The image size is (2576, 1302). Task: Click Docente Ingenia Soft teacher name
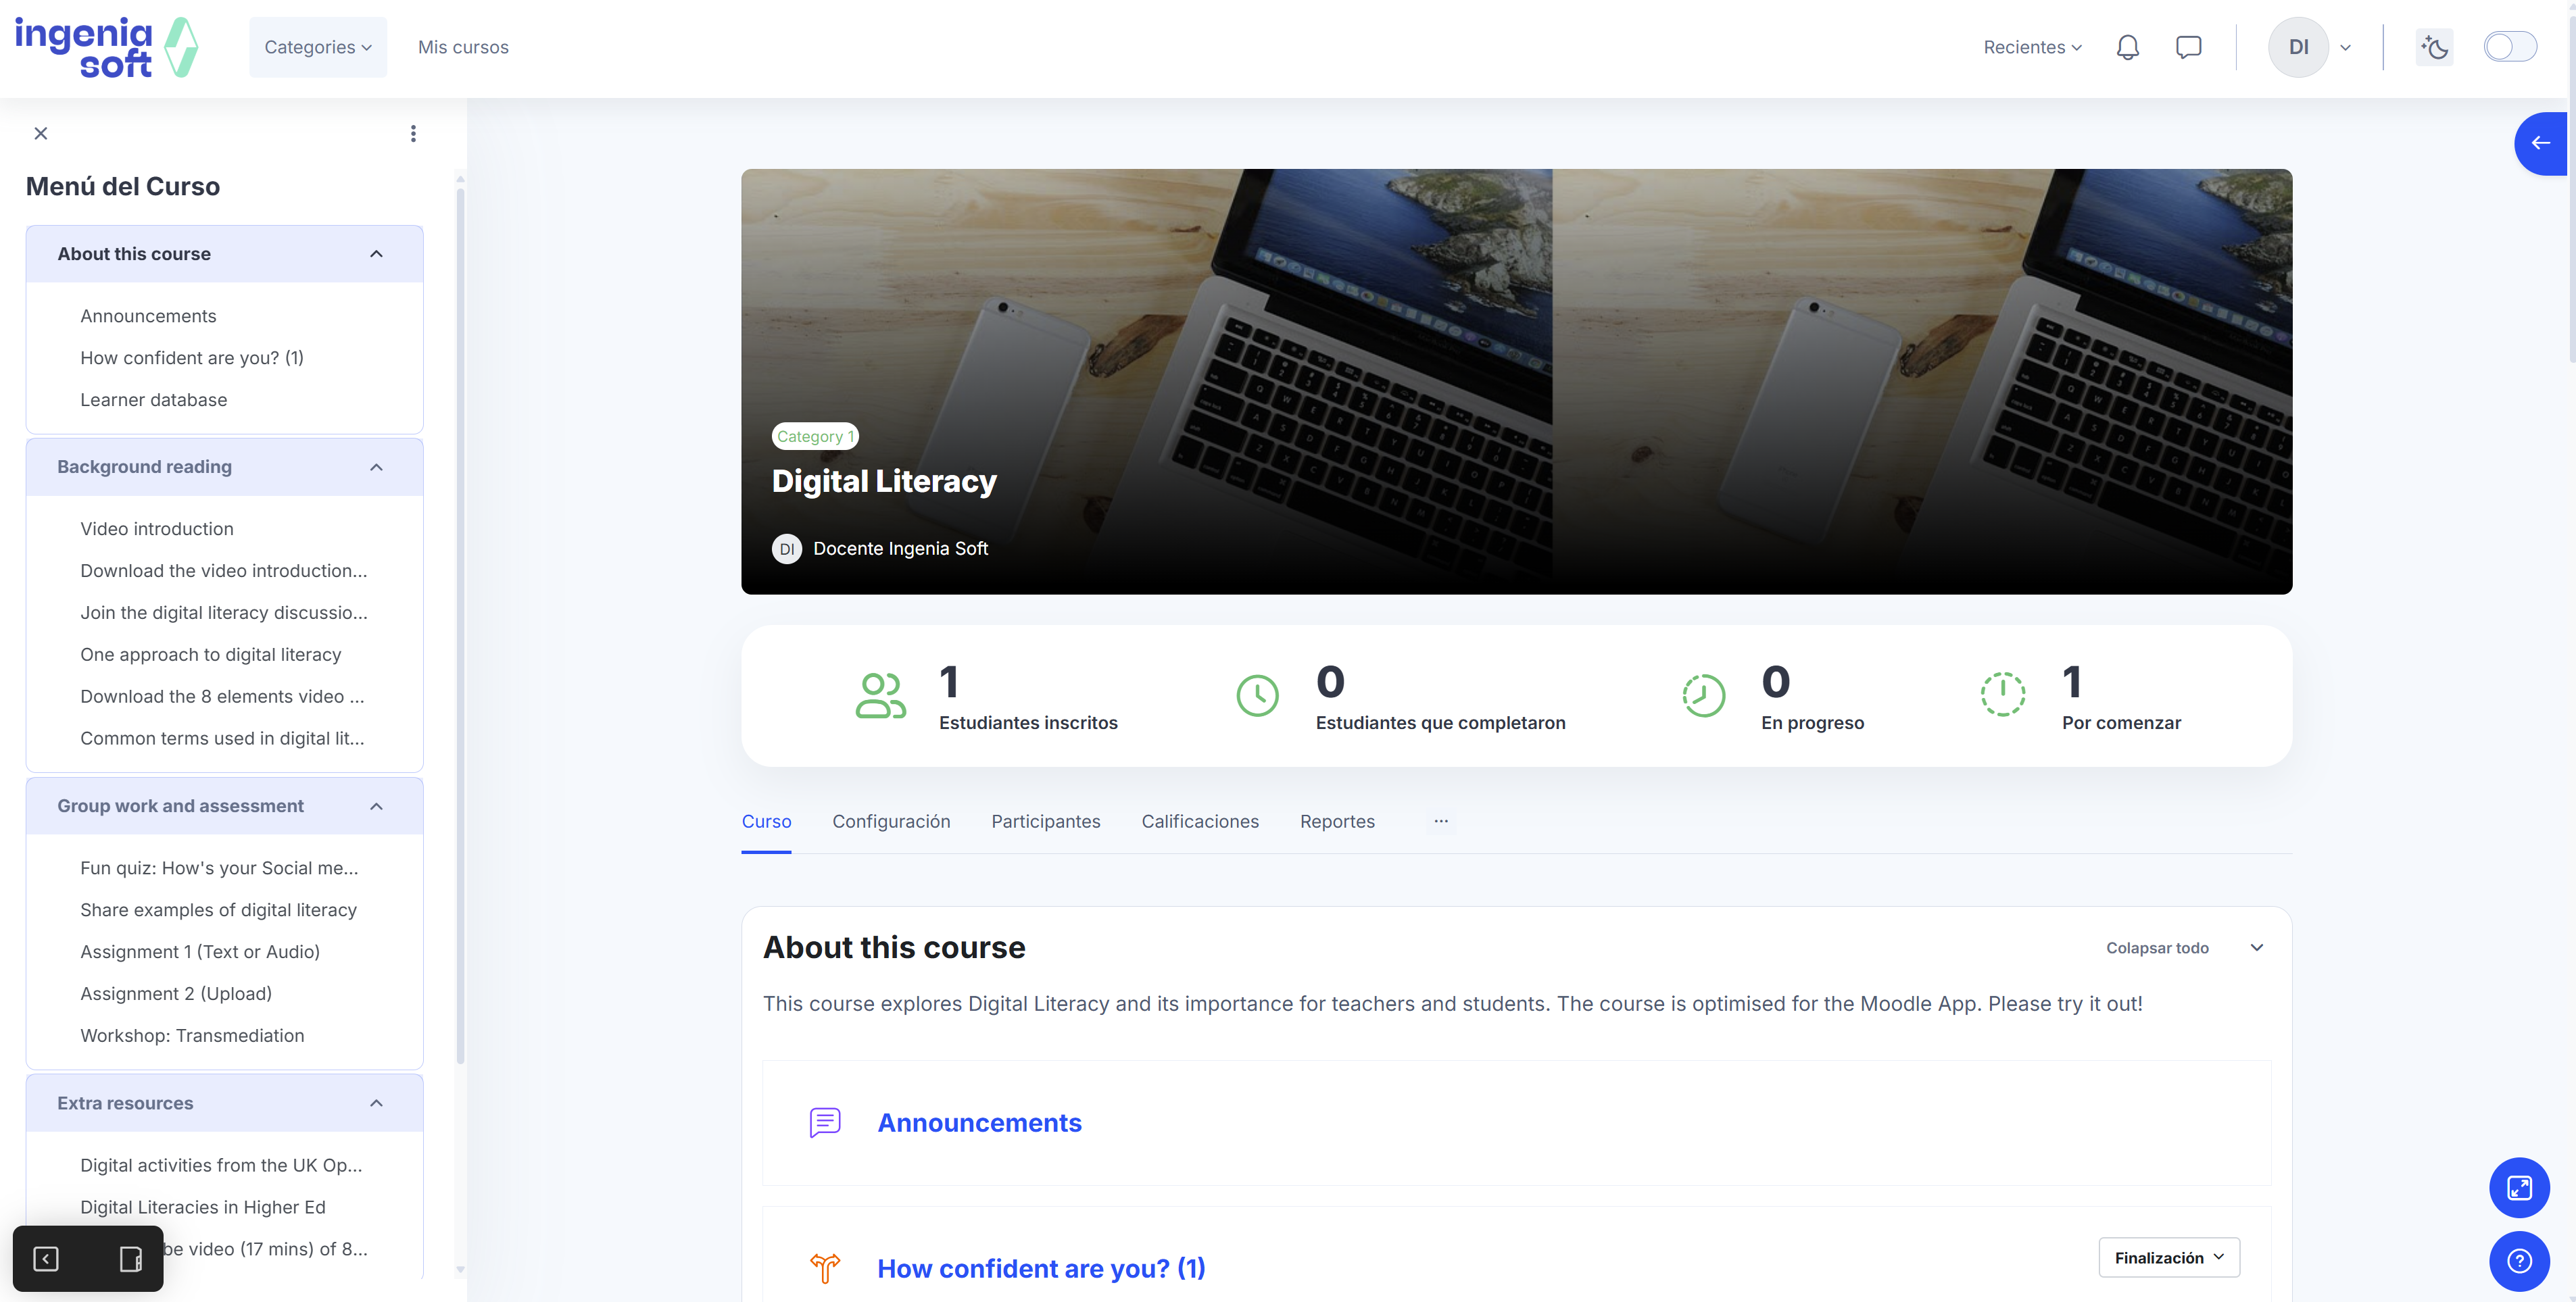click(900, 549)
